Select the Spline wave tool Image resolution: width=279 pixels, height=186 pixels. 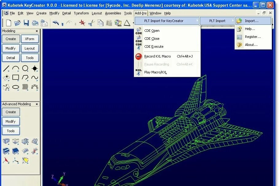(x=35, y=77)
